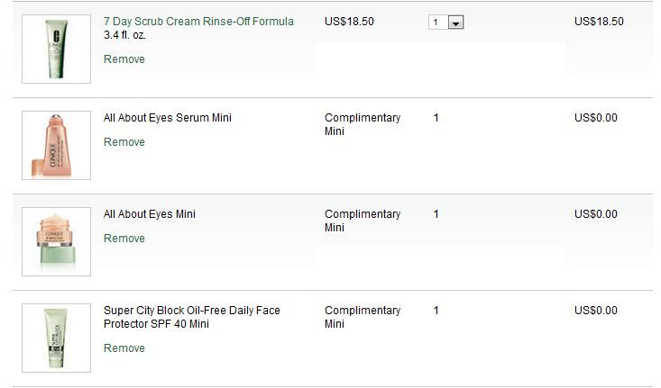Remove the All About Eyes Mini item
The image size is (661, 388).
(x=124, y=239)
